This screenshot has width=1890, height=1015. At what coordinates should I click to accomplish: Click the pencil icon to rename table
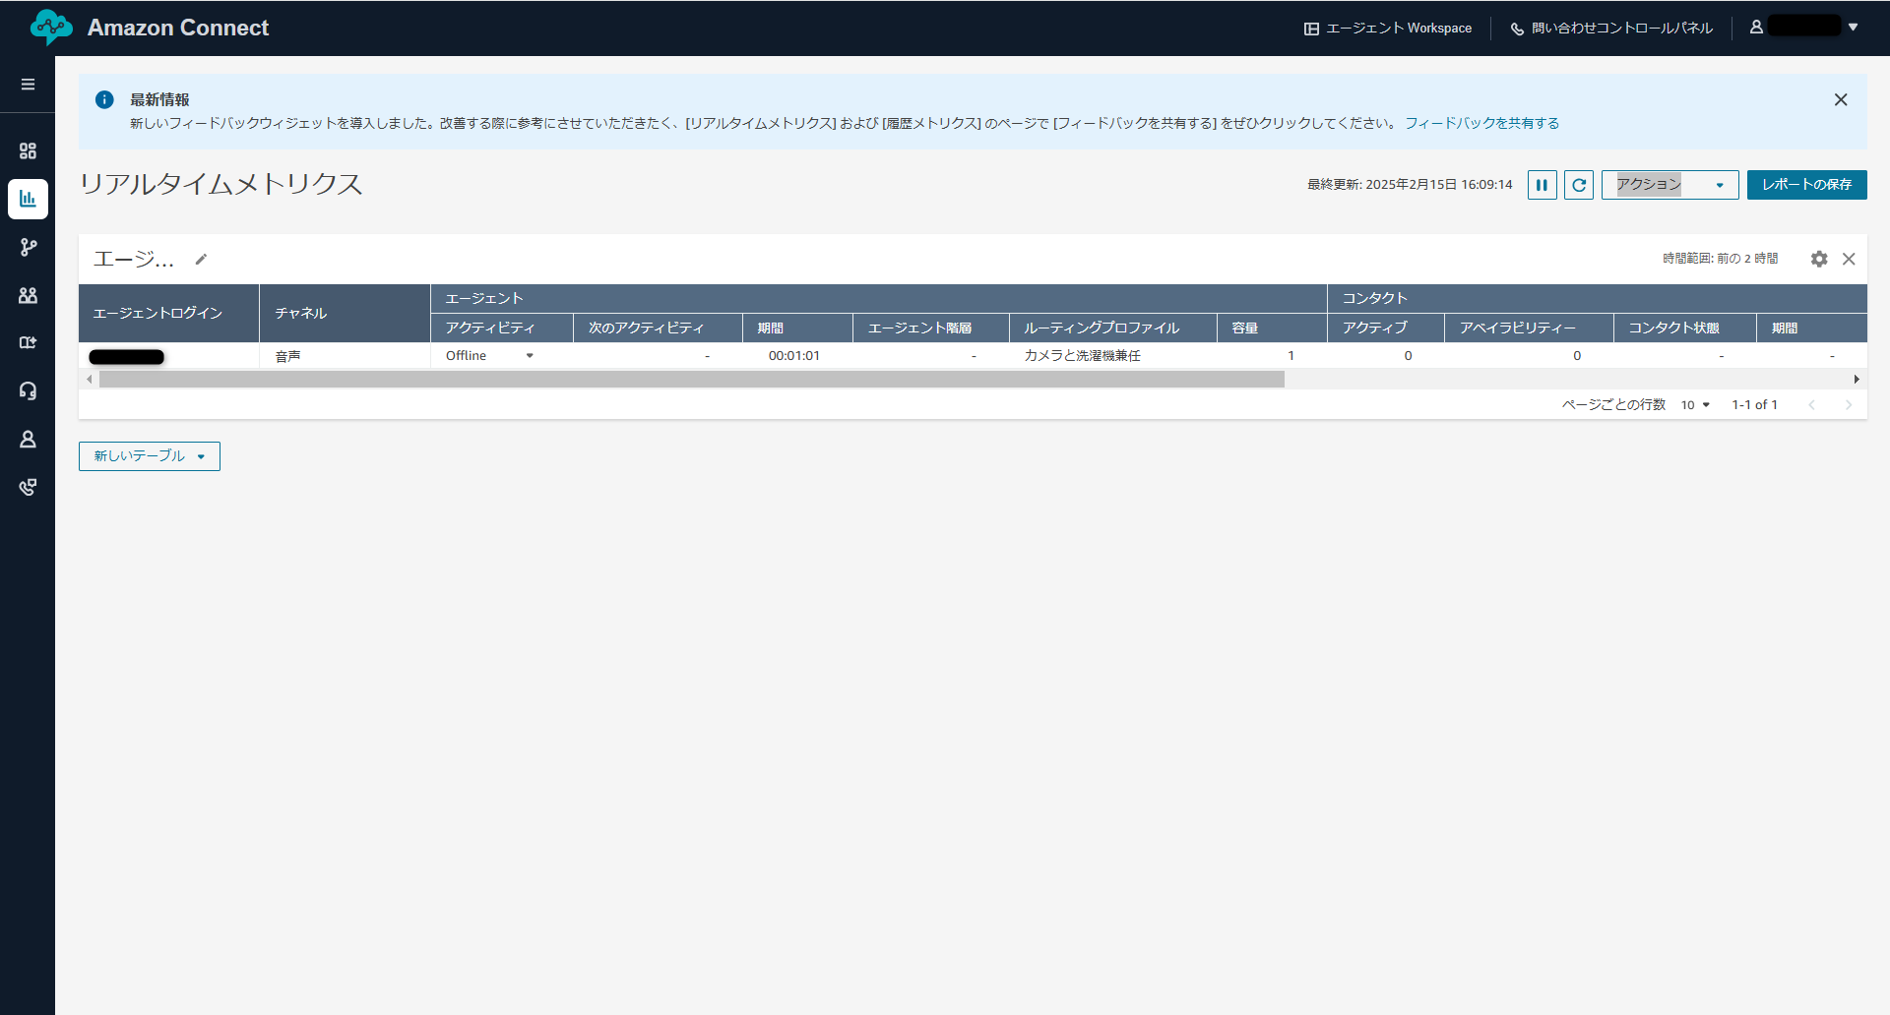coord(201,260)
